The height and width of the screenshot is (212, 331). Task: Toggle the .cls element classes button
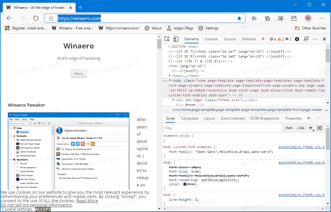point(300,128)
